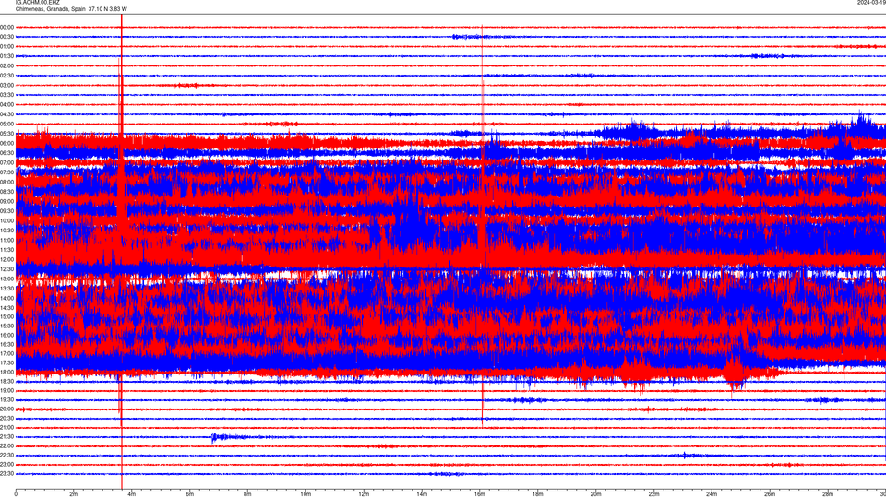
Task: Click the "00:00" time row label
Action: click(6, 27)
